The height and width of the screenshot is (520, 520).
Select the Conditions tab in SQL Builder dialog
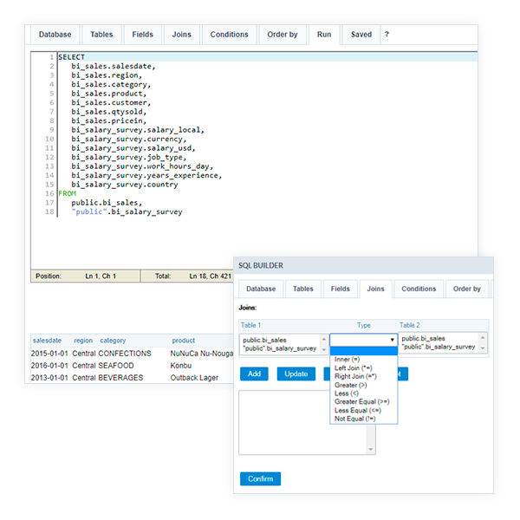click(x=419, y=289)
